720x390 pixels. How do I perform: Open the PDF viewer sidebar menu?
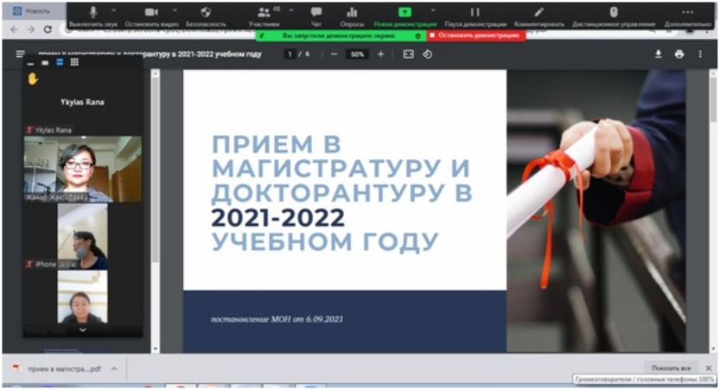click(20, 54)
